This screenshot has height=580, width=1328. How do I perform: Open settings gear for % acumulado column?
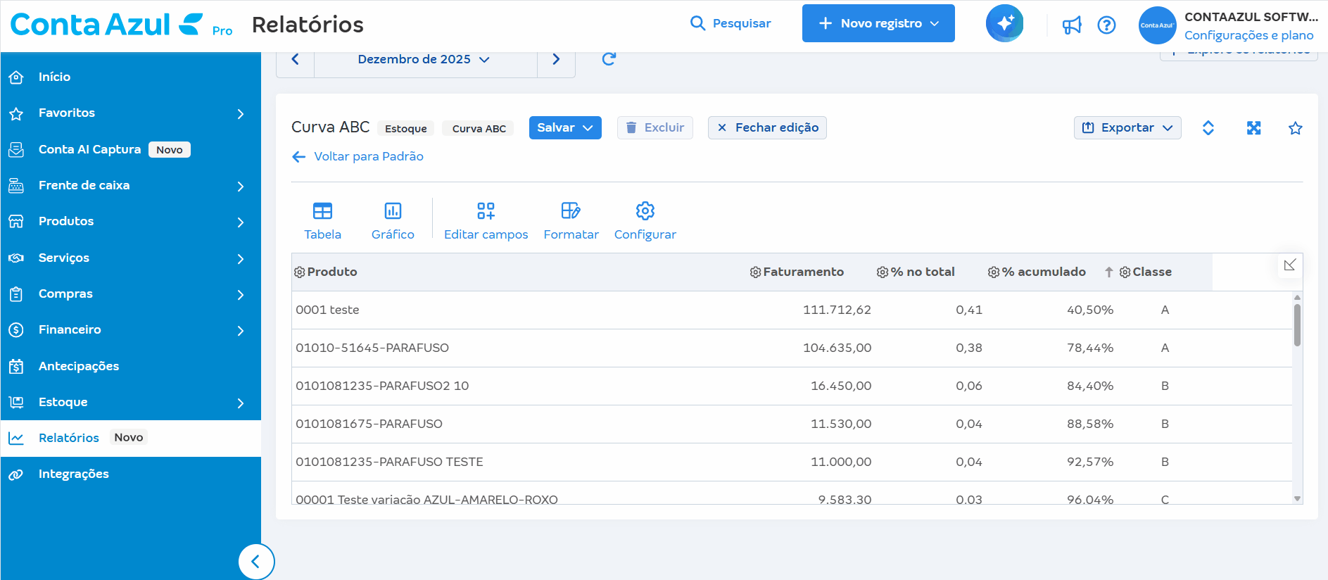click(x=994, y=272)
